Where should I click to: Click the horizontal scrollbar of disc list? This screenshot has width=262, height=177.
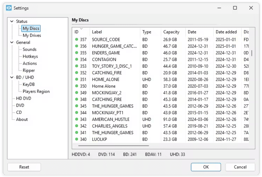[114, 146]
